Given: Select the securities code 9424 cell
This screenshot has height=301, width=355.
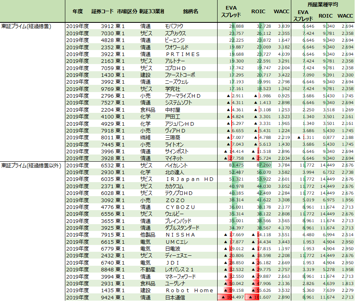Looking at the screenshot, I should pyautogui.click(x=107, y=297).
